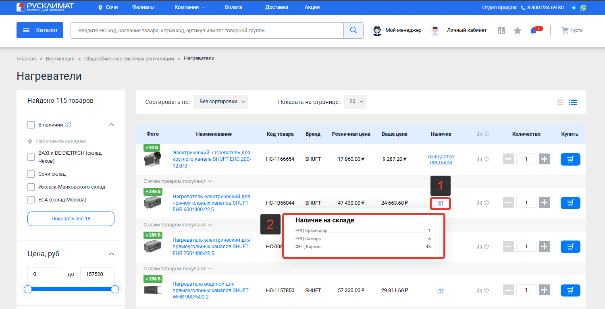Image resolution: width=605 pixels, height=309 pixels.
Task: Increase quantity for HC-1055044
Action: [545, 203]
